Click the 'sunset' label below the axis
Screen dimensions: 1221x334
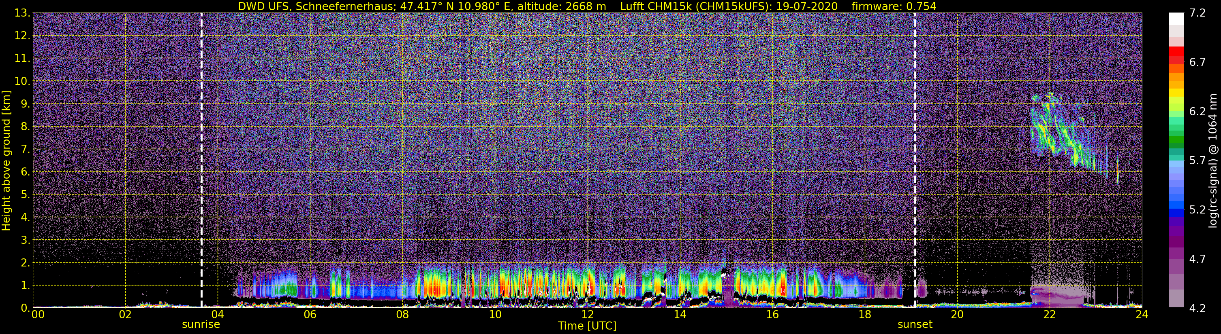[x=915, y=325]
